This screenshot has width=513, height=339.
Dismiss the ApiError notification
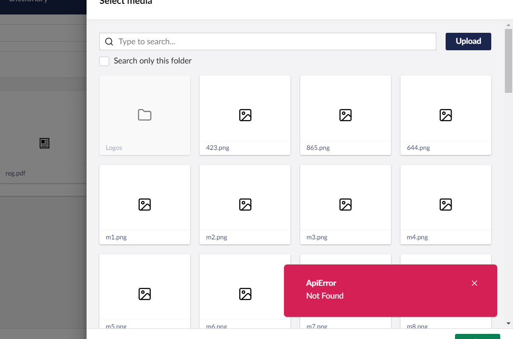pos(474,283)
